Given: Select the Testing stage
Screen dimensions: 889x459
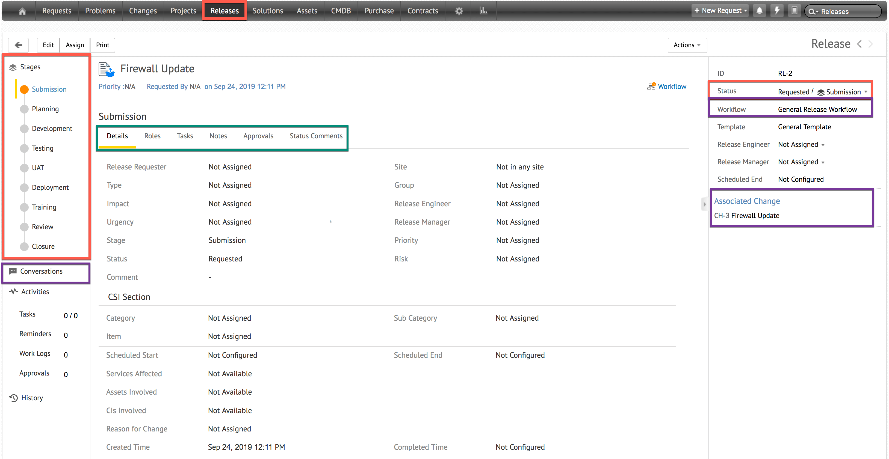Looking at the screenshot, I should 42,148.
